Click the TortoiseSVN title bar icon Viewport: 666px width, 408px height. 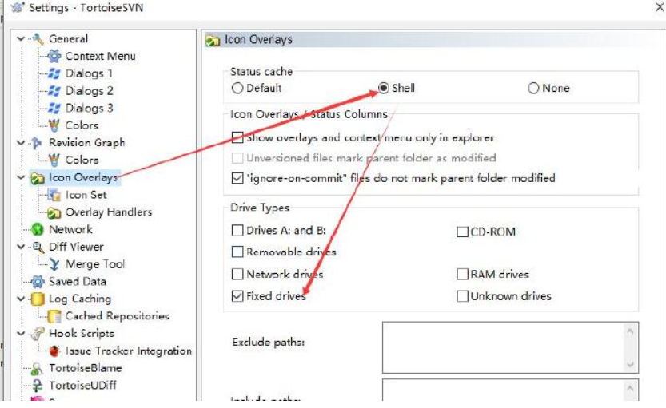tap(18, 7)
